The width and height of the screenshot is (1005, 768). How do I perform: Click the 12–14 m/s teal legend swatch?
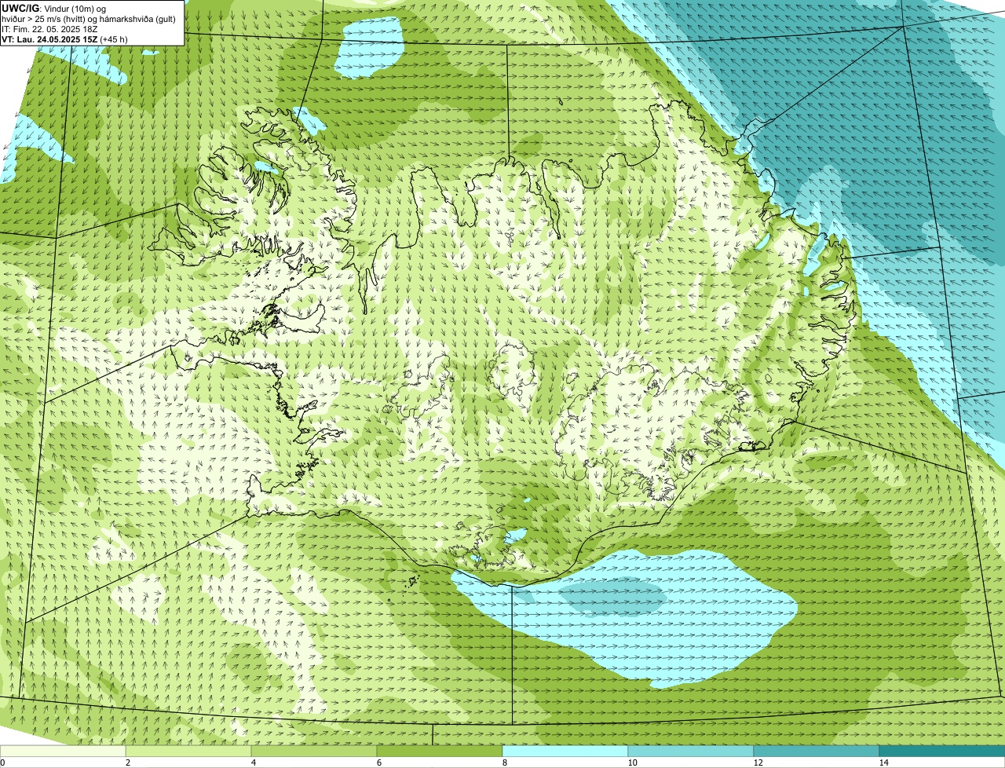(817, 751)
